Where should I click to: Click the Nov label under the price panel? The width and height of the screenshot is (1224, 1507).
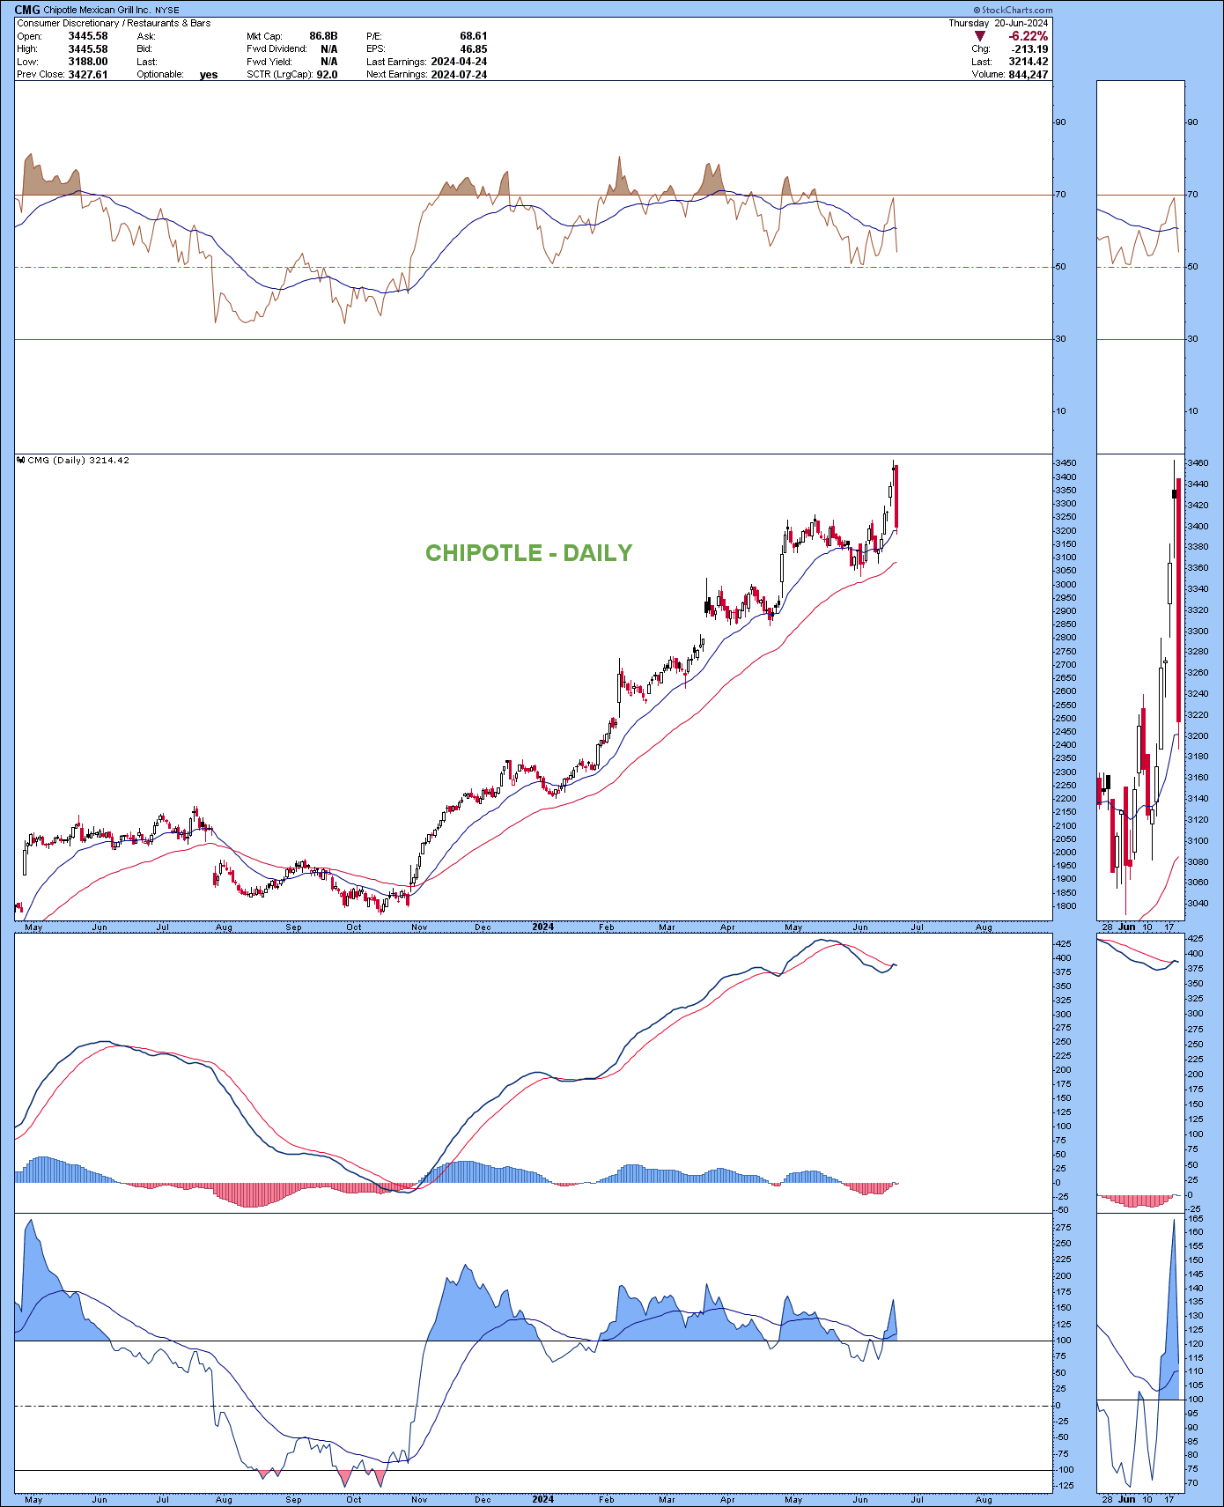(x=419, y=927)
